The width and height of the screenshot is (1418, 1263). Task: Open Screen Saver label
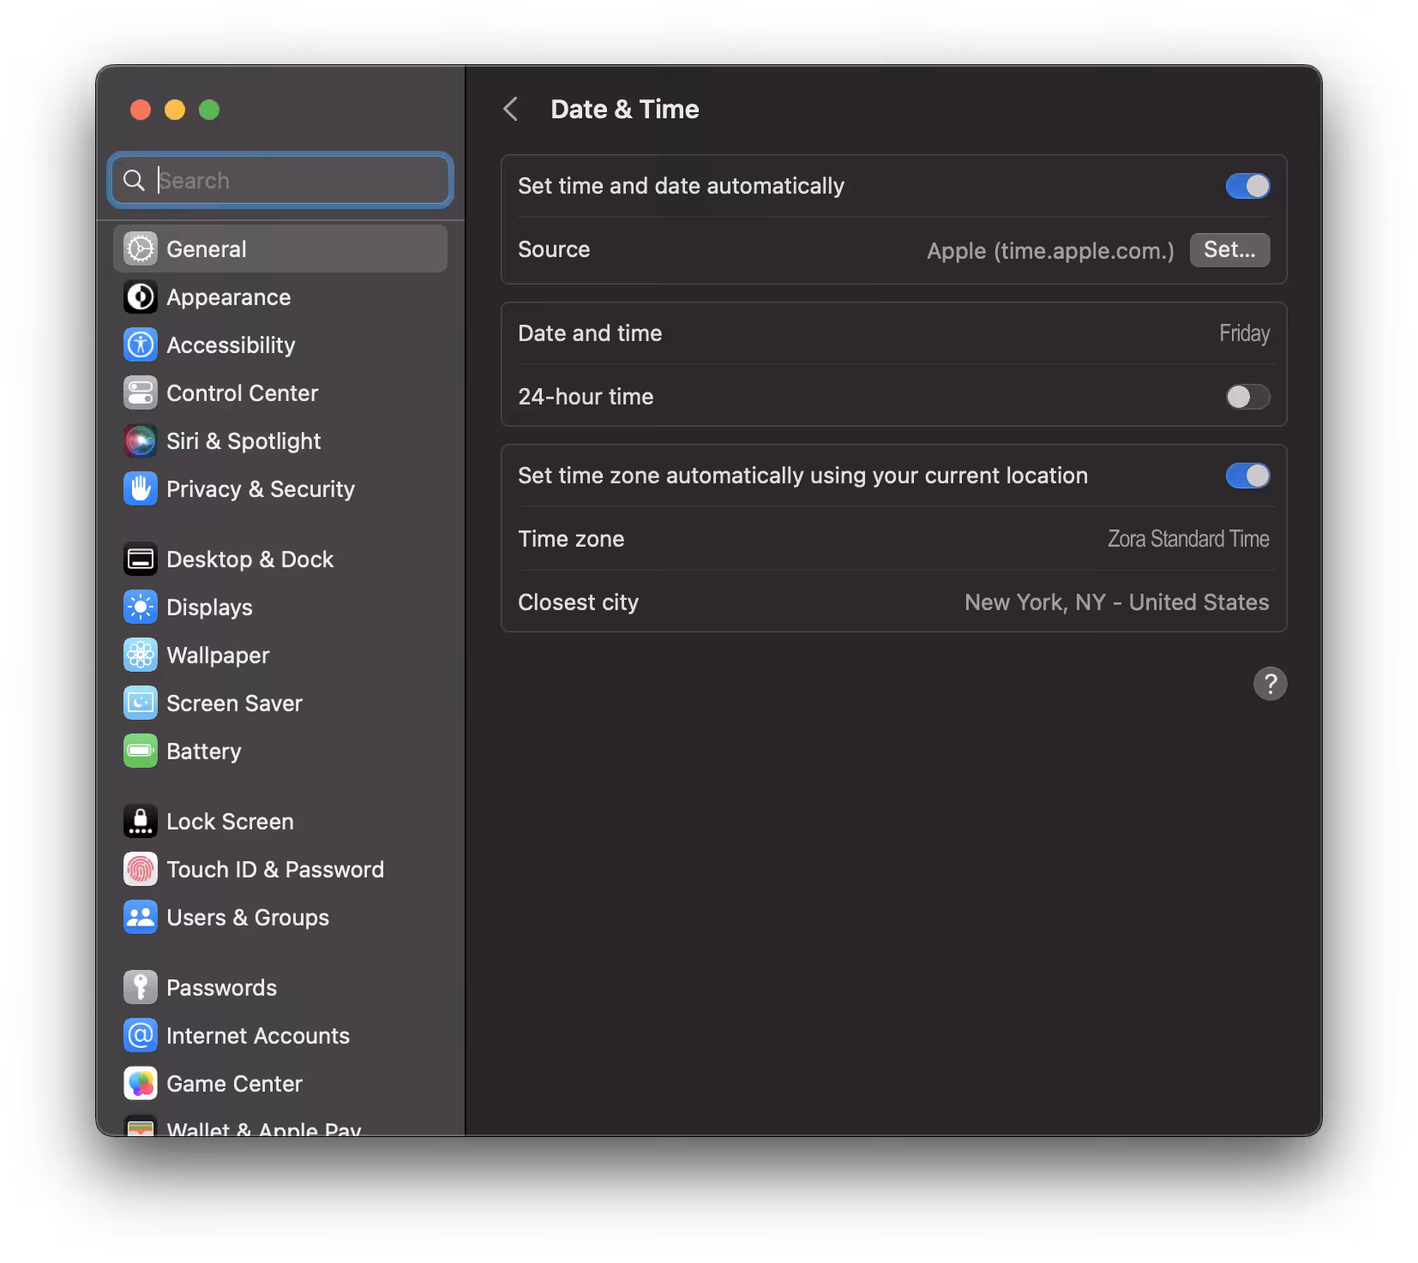tap(234, 703)
